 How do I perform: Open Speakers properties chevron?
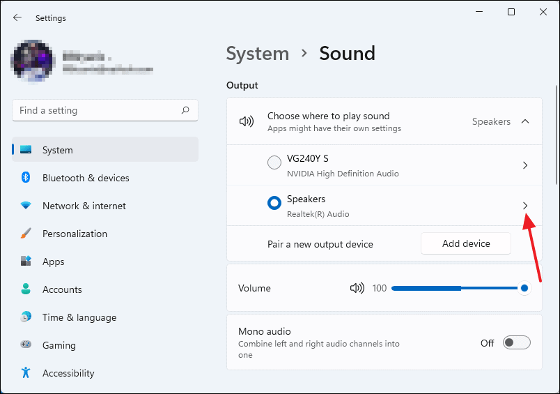pos(525,205)
